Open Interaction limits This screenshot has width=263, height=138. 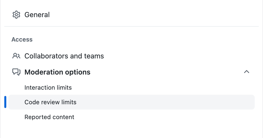pos(48,88)
